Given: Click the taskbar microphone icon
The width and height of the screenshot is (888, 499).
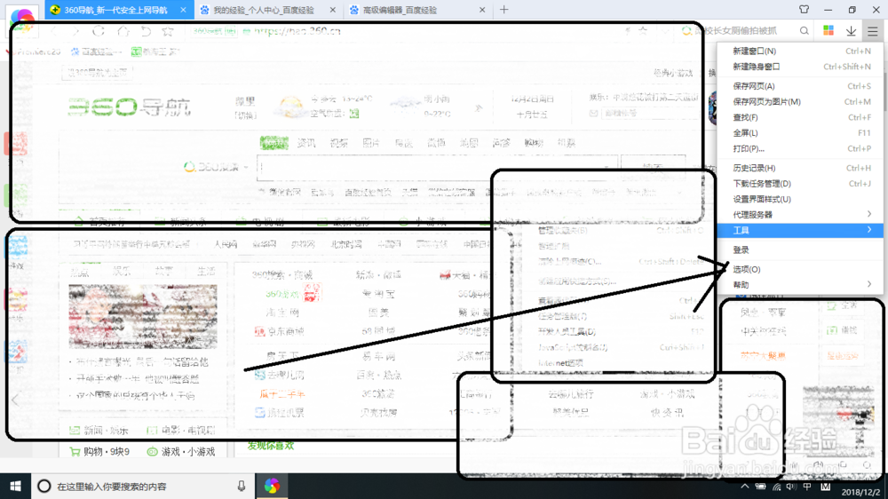Looking at the screenshot, I should point(242,486).
